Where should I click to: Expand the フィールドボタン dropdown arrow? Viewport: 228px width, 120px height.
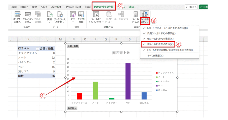click(147, 22)
